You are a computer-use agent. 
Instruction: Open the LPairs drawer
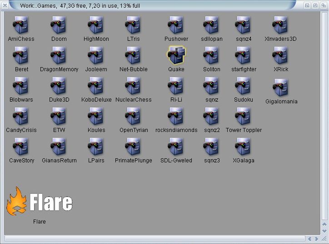(x=95, y=146)
